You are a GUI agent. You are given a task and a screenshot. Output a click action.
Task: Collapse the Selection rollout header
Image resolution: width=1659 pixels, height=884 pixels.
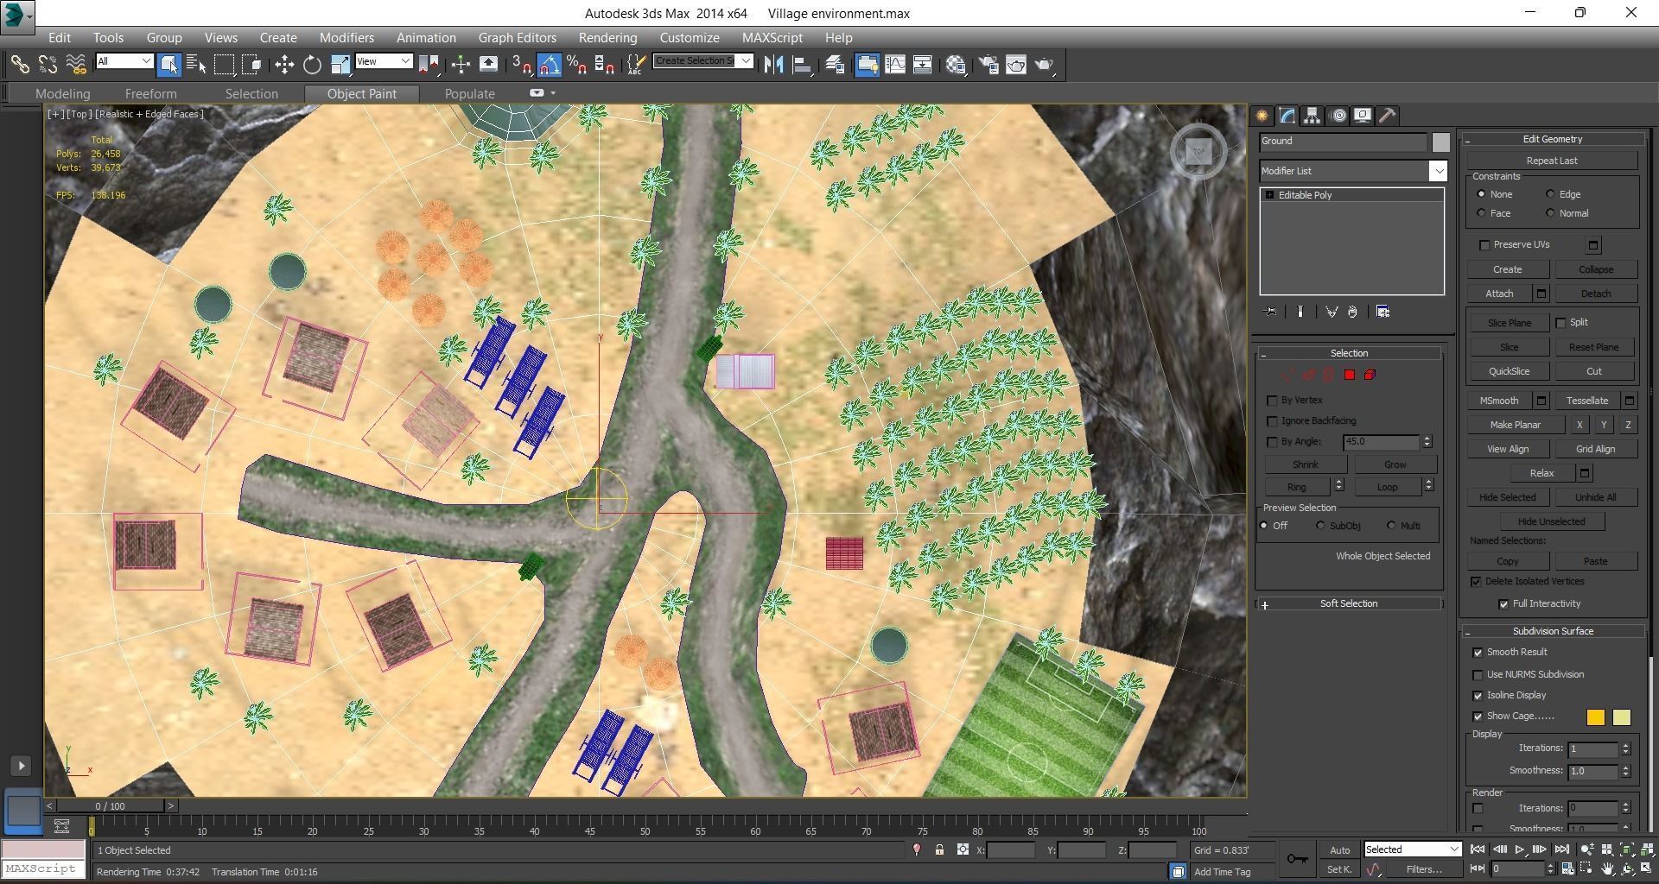point(1349,354)
